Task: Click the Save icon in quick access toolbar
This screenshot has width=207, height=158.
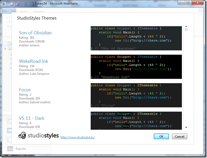Action: coord(12,4)
